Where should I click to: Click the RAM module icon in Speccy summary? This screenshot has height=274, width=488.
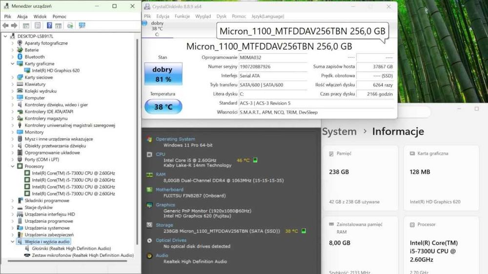tap(149, 174)
